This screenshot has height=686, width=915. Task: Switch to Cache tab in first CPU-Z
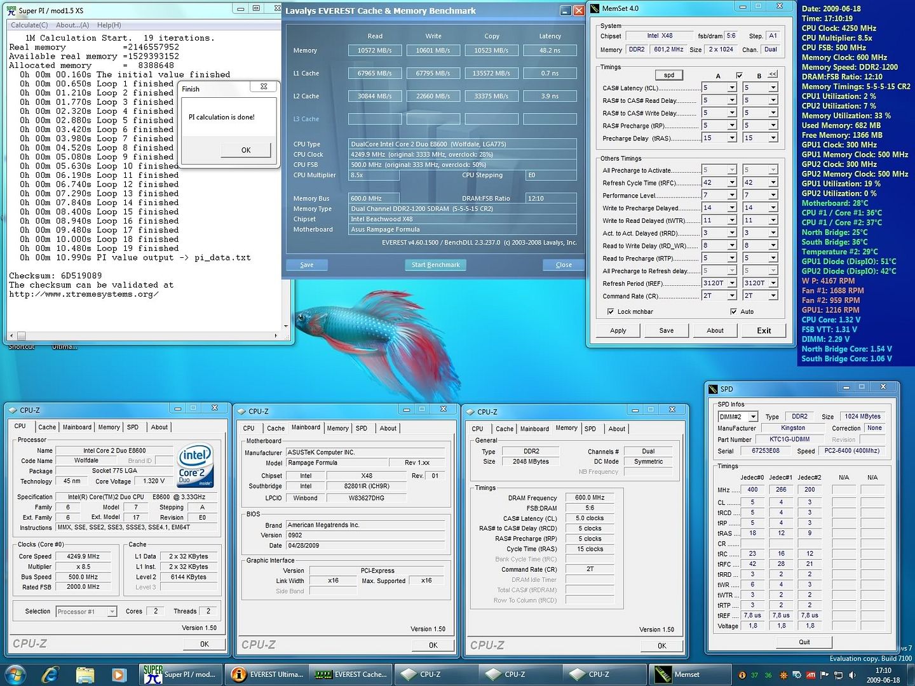click(x=47, y=427)
